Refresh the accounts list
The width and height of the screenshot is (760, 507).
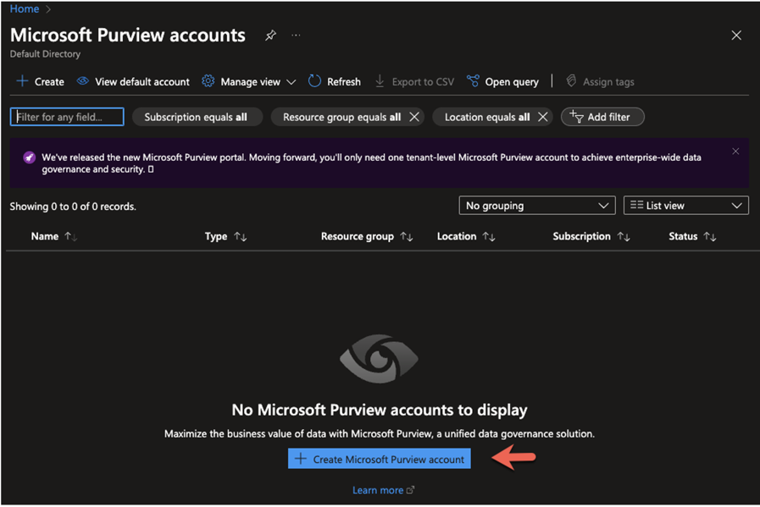tap(335, 81)
